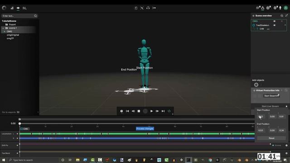Remove OMG using the X in its row

(282, 21)
